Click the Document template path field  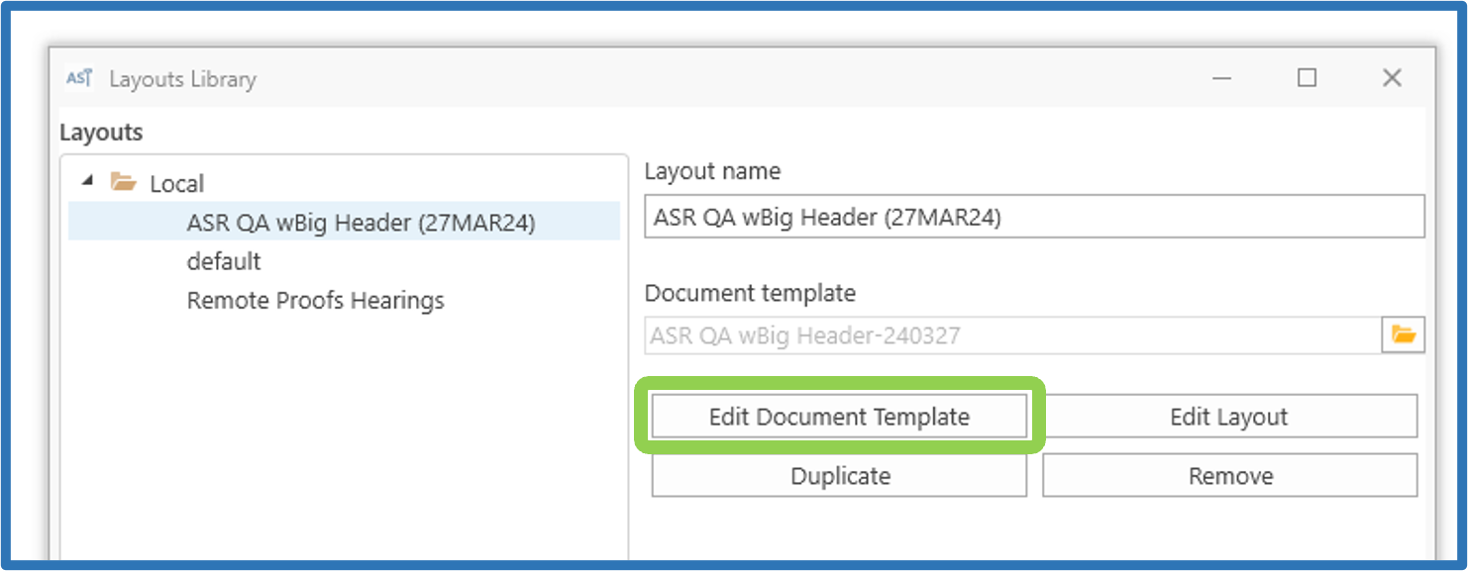(1010, 335)
